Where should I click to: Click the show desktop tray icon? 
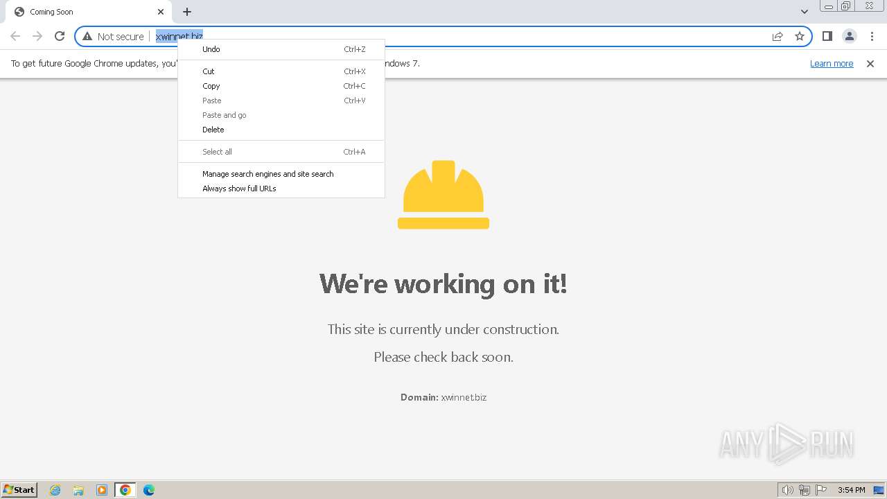click(879, 490)
